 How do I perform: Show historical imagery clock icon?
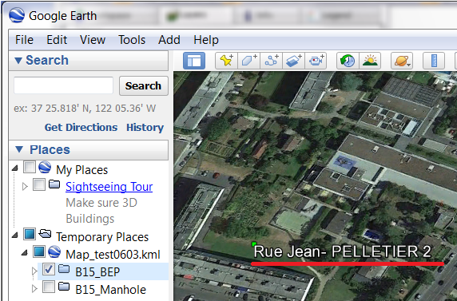point(348,61)
